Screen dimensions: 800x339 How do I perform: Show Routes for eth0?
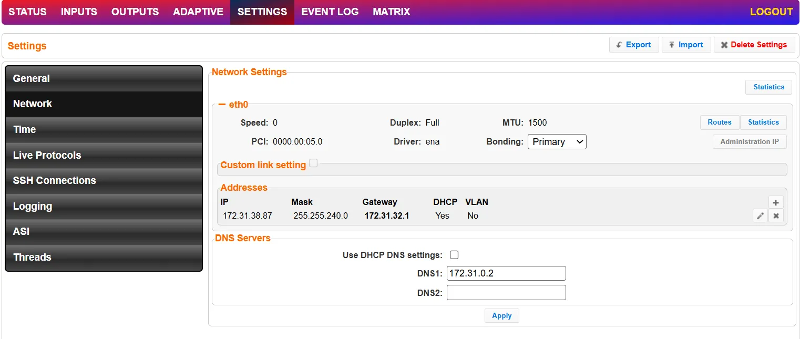coord(720,122)
